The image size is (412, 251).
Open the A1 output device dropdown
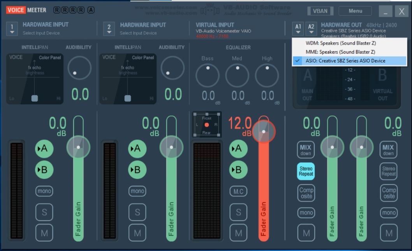pos(298,29)
